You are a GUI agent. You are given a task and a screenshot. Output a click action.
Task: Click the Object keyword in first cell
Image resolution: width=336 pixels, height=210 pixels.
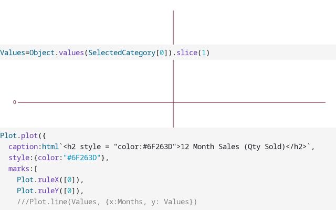[42, 52]
